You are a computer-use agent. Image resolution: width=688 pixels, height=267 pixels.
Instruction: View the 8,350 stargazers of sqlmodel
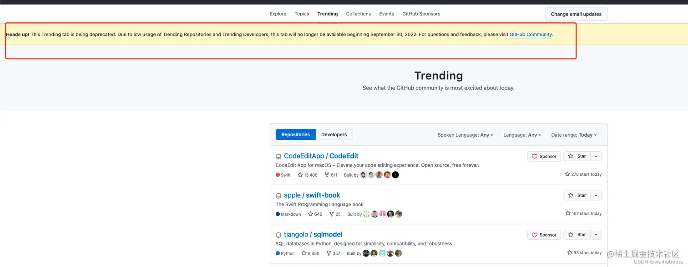[x=310, y=253]
